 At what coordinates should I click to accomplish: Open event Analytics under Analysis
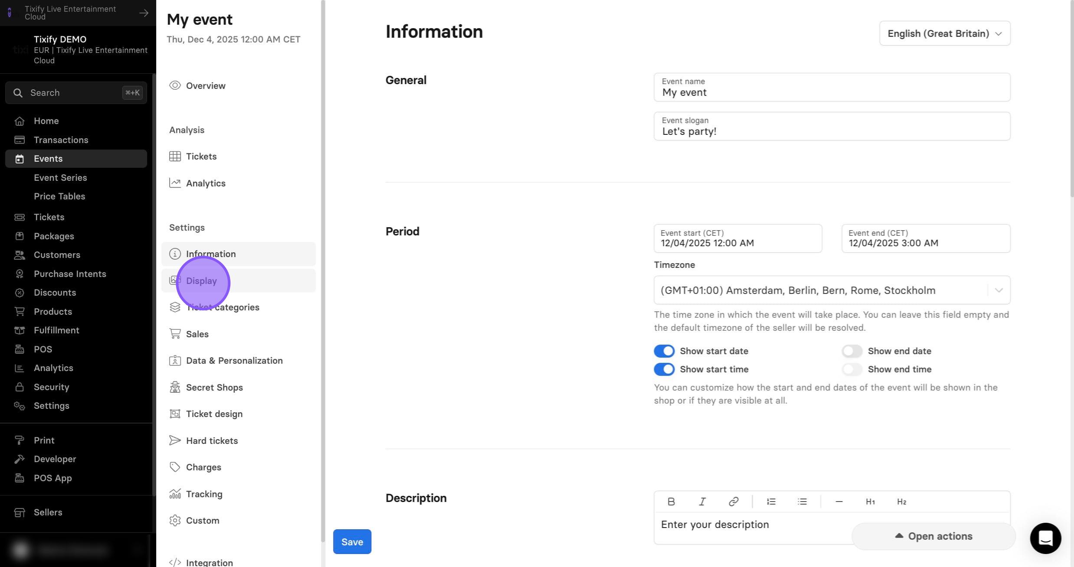(238, 183)
